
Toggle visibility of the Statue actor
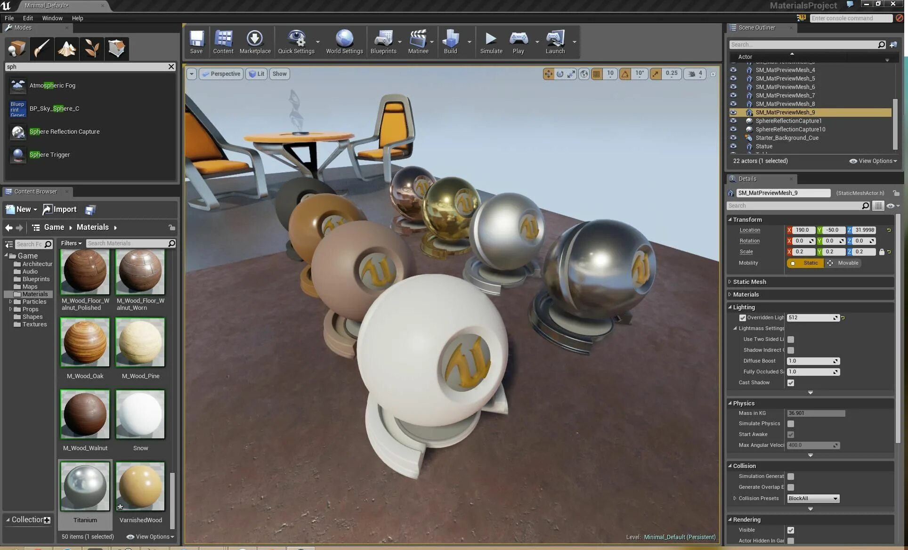click(x=733, y=146)
